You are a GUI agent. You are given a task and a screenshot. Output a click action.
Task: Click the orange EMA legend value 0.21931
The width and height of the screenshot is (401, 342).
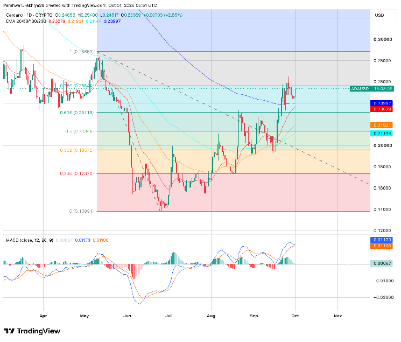[75, 21]
